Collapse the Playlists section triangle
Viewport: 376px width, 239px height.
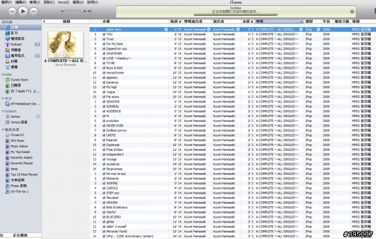click(x=3, y=130)
